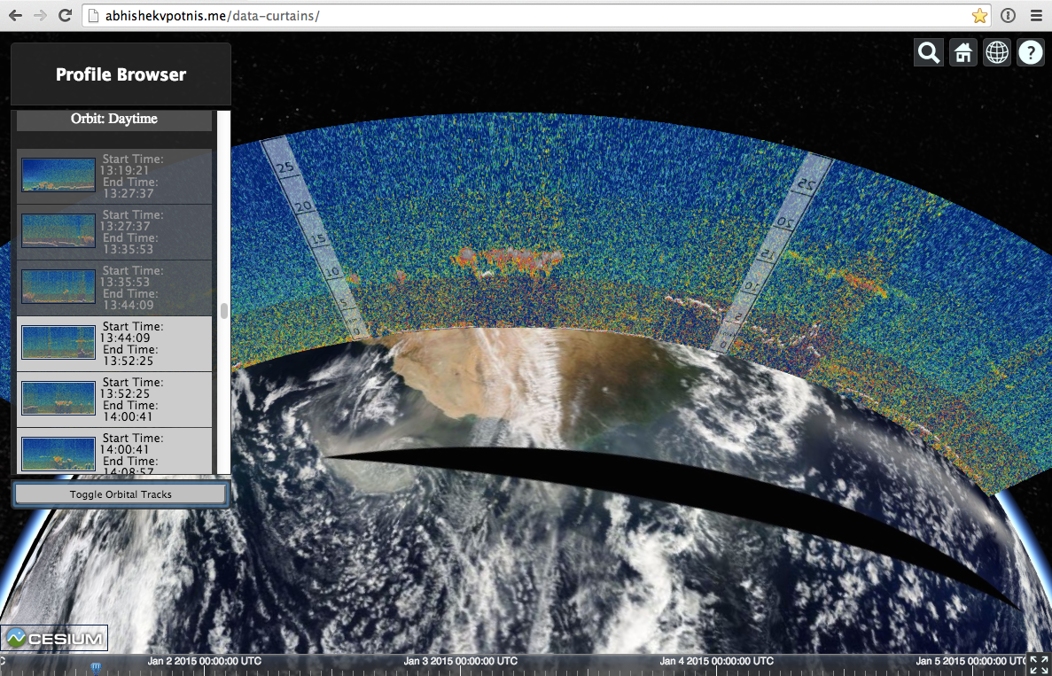Image resolution: width=1052 pixels, height=676 pixels.
Task: Select profile thumbnail starting 13:44:09
Action: 58,342
